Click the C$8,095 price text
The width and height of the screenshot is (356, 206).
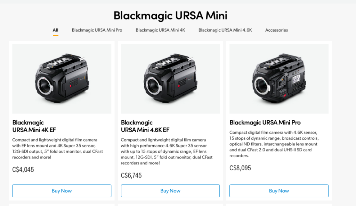[x=240, y=168]
